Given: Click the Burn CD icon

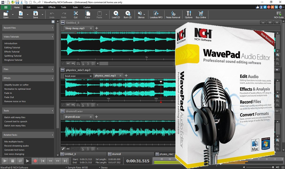Looking at the screenshot, I should (x=128, y=15).
